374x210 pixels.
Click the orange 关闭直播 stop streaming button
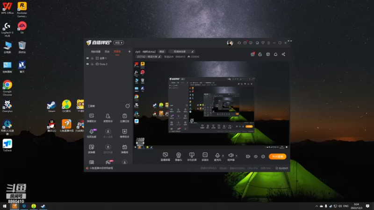[278, 156]
